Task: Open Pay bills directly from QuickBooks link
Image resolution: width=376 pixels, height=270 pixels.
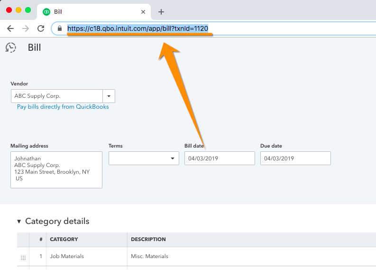Action: 63,107
